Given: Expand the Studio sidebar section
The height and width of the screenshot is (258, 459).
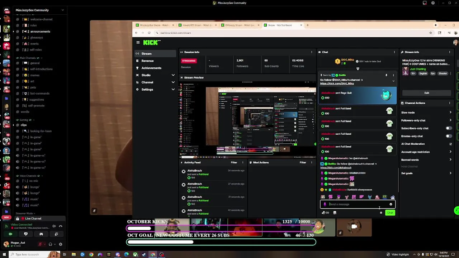Looking at the screenshot, I should coord(173,75).
